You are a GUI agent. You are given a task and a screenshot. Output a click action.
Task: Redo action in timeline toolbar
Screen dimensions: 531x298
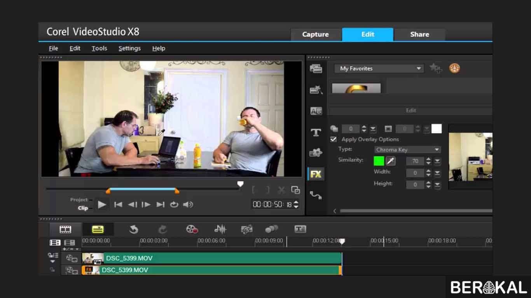(162, 229)
